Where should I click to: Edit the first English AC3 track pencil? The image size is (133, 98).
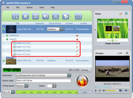[x=77, y=43]
